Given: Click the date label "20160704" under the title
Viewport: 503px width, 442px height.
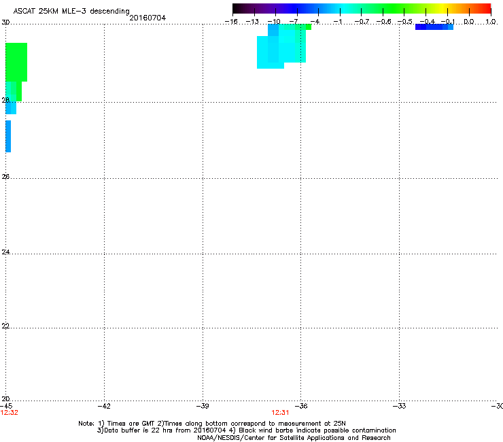Looking at the screenshot, I should (x=148, y=18).
